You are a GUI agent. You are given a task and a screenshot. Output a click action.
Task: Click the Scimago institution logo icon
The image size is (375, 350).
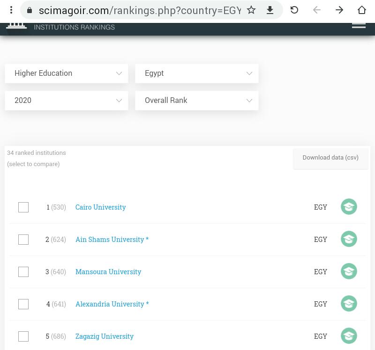[16, 26]
